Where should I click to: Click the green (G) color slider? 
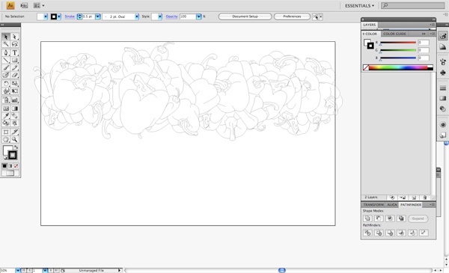point(398,50)
